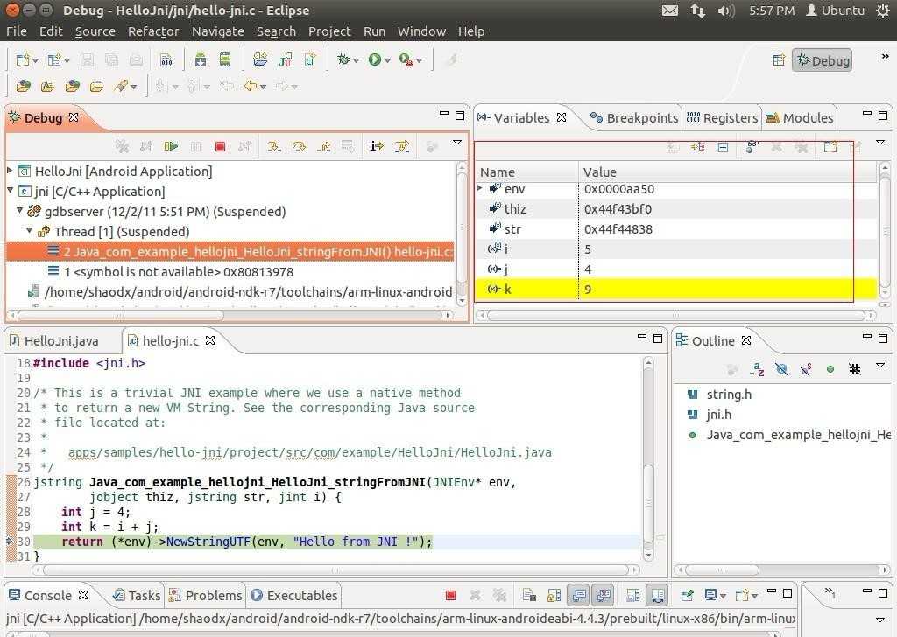This screenshot has width=897, height=637.
Task: Click the Console red Terminate icon
Action: 451,596
